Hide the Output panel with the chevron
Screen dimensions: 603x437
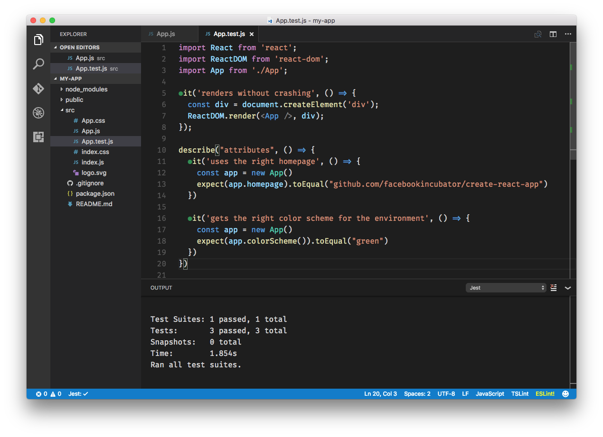(568, 287)
